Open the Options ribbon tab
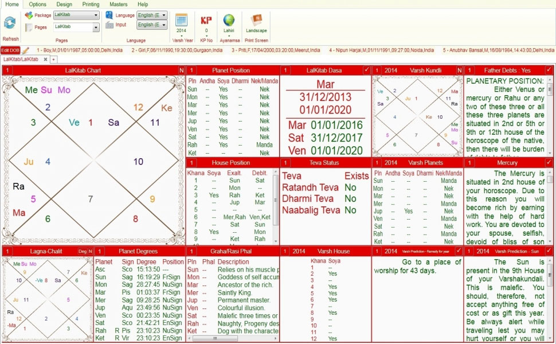The height and width of the screenshot is (344, 556). pos(38,4)
